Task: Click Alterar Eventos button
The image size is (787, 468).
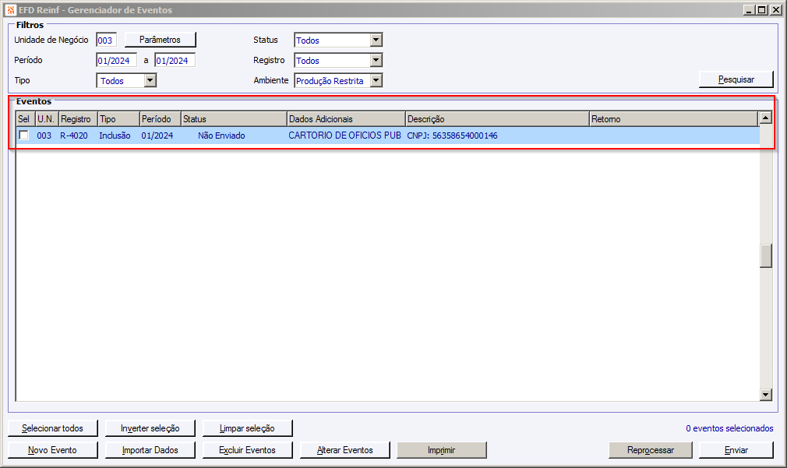Action: tap(345, 450)
